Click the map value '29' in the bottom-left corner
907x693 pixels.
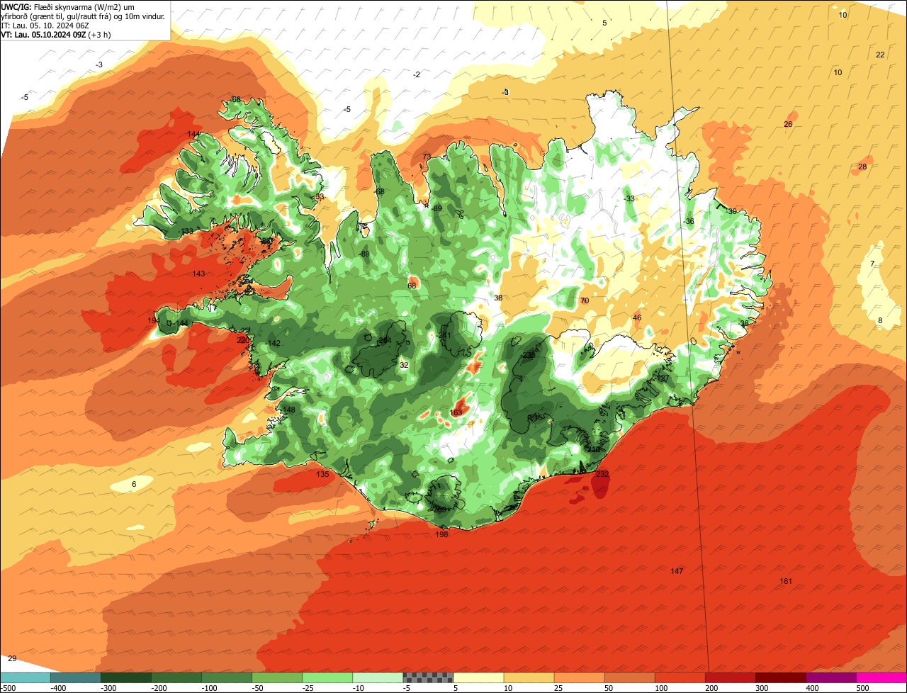(x=12, y=659)
